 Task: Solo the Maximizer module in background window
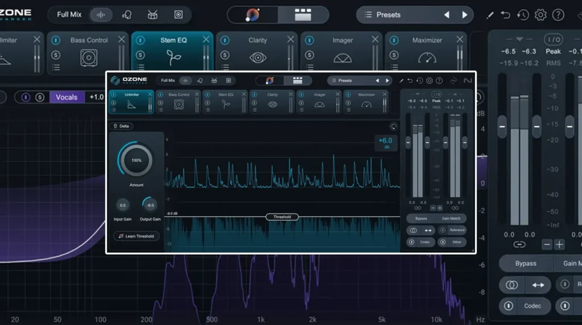pos(394,55)
